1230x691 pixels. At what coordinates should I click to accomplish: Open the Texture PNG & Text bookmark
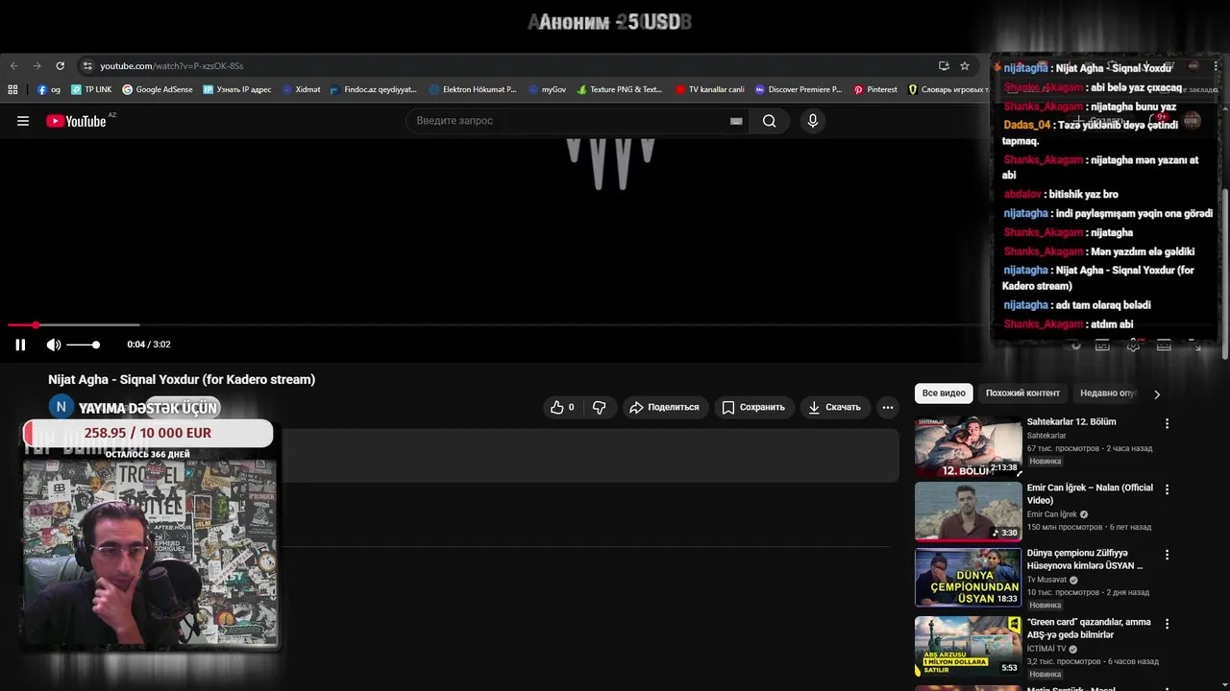620,89
